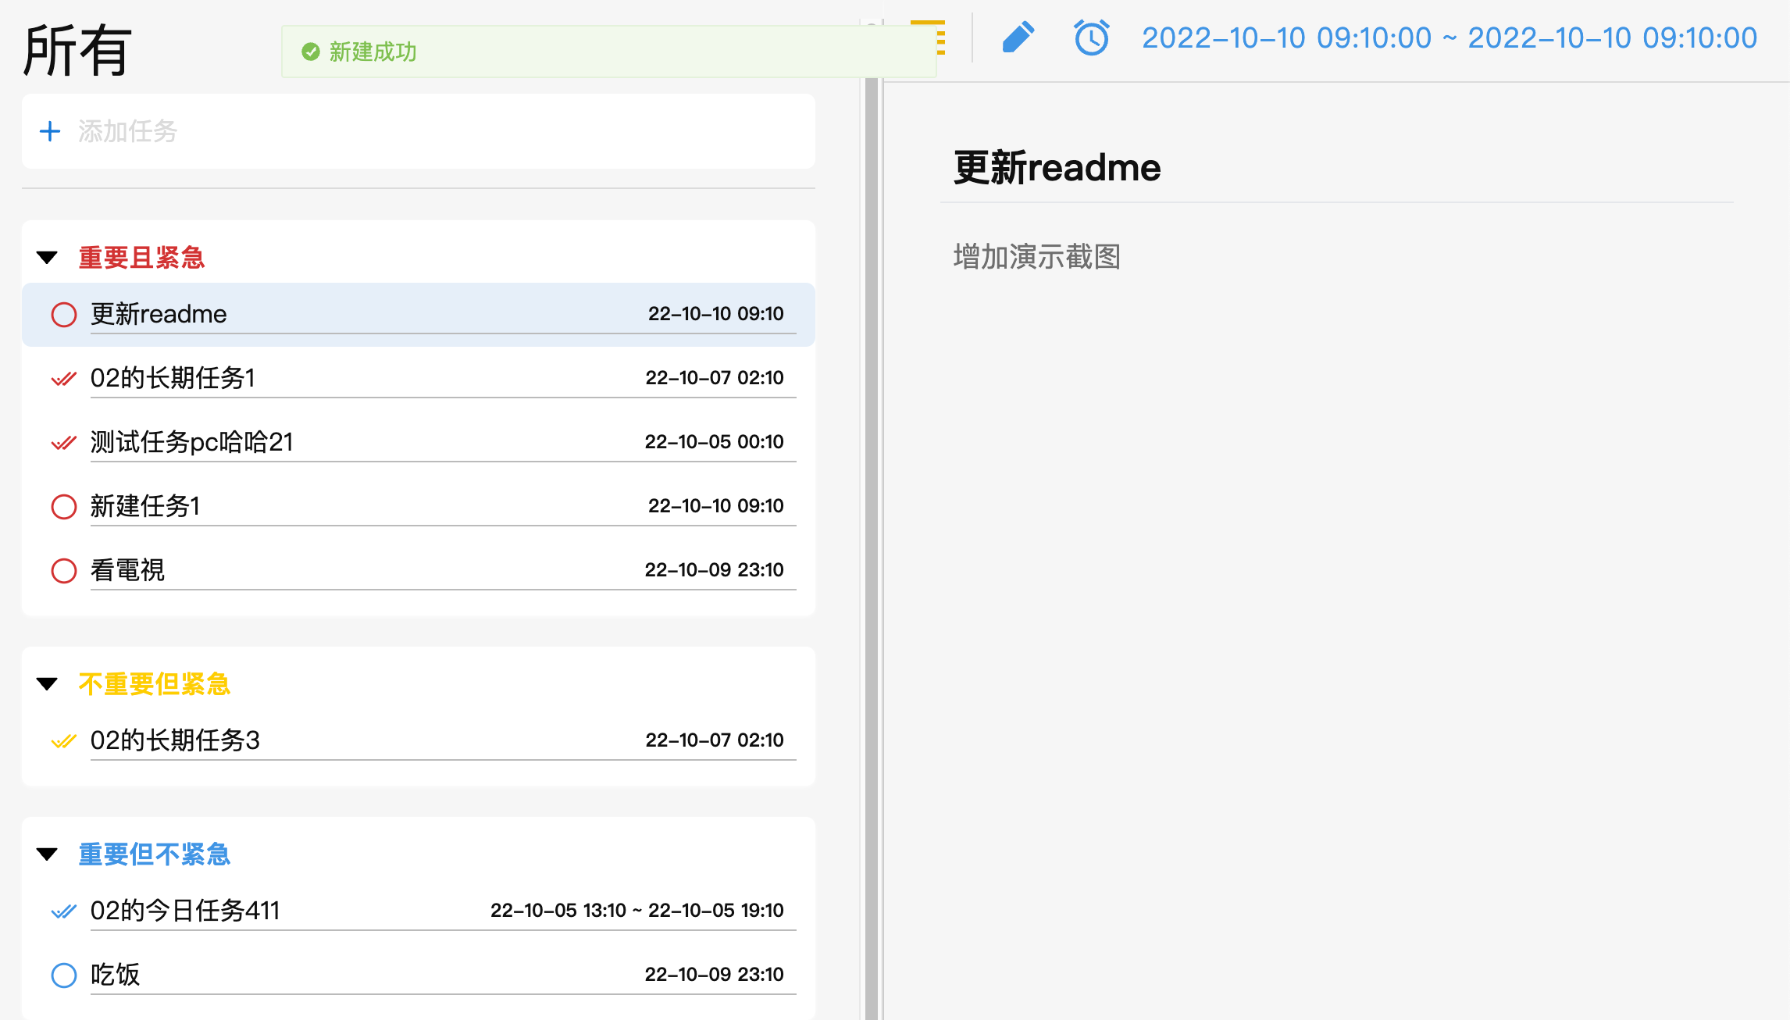Screen dimensions: 1790x1020
Task: Tick the circle beside 看電視
Action: (63, 571)
